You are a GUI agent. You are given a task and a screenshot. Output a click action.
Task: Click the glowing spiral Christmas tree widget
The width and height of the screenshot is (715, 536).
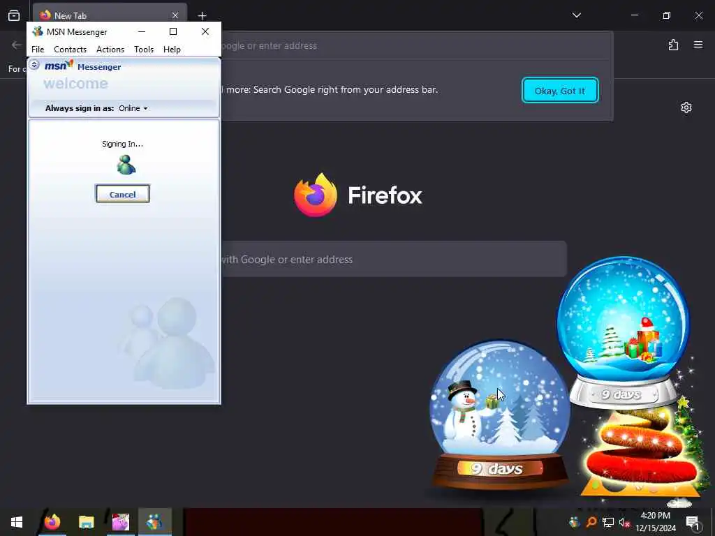tap(641, 453)
